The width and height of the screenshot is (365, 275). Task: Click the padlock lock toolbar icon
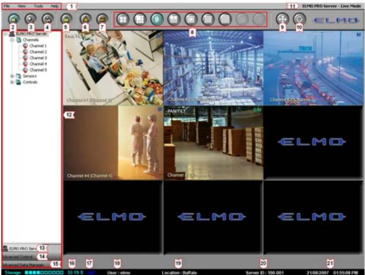[66, 18]
